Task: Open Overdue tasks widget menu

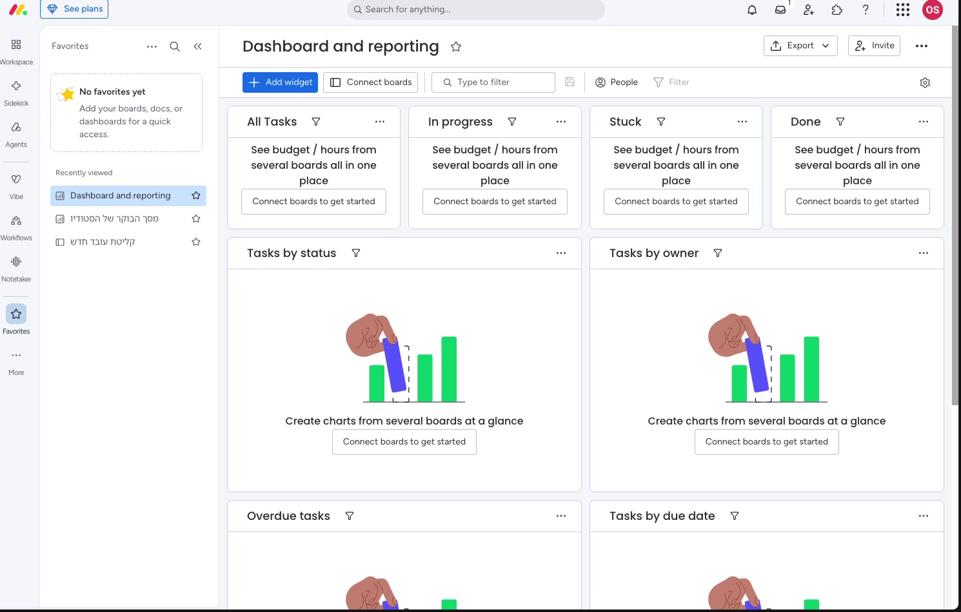Action: click(x=561, y=516)
